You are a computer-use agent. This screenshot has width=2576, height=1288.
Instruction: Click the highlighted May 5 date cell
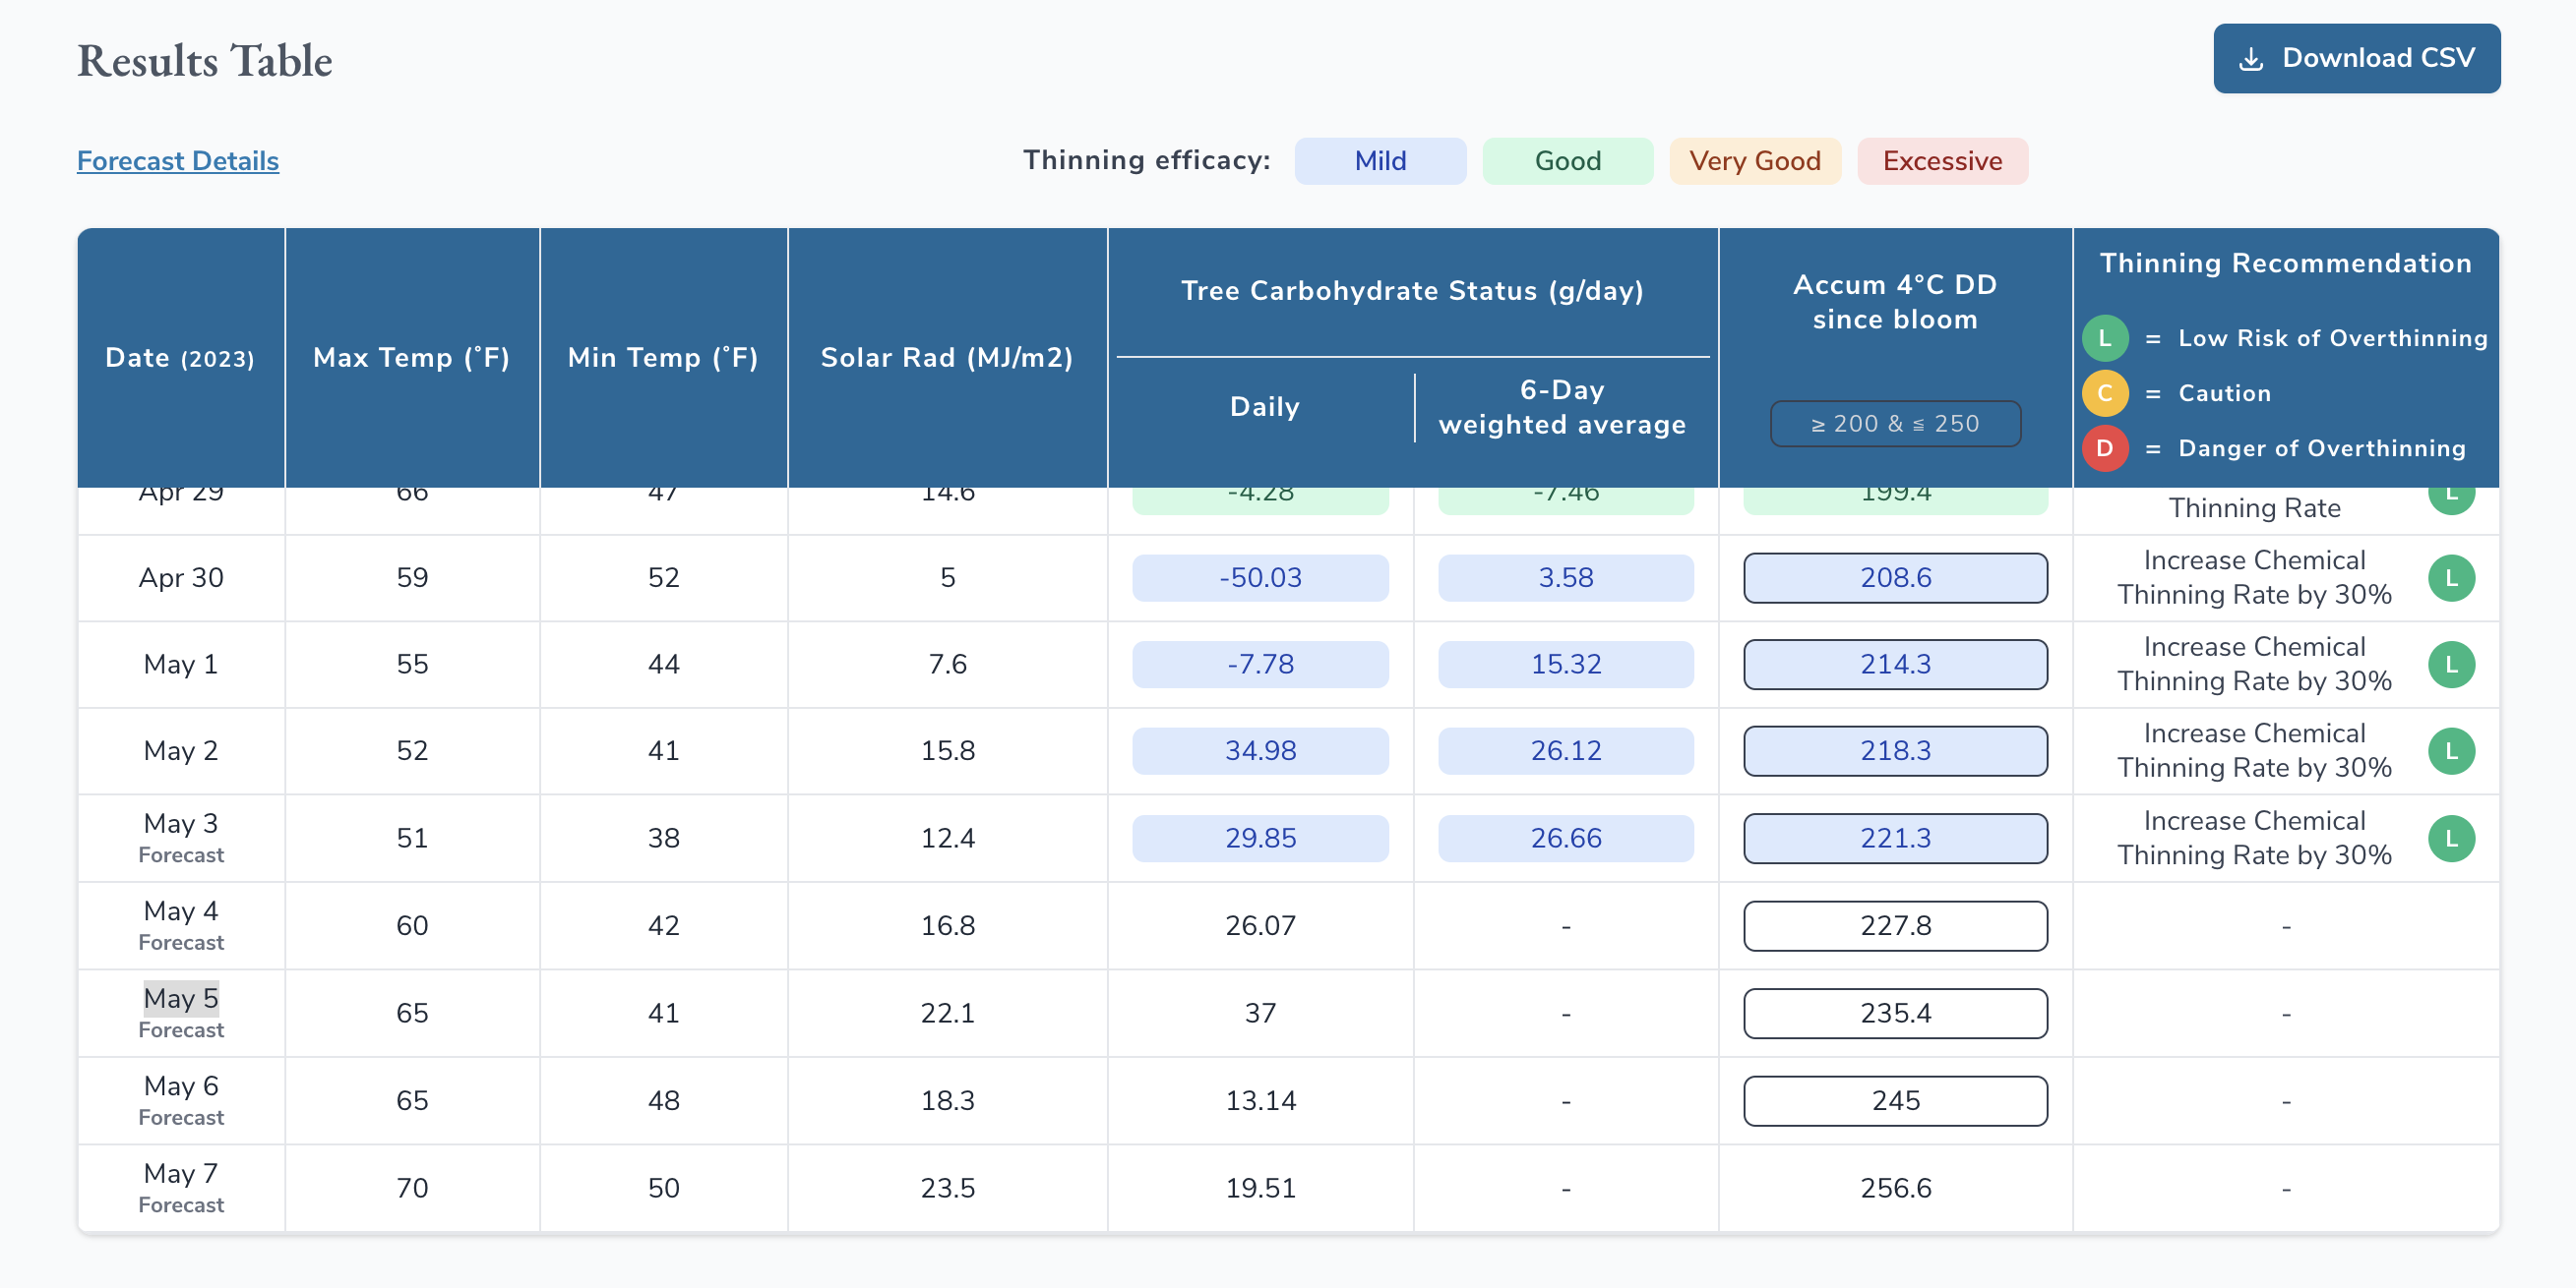coord(181,997)
